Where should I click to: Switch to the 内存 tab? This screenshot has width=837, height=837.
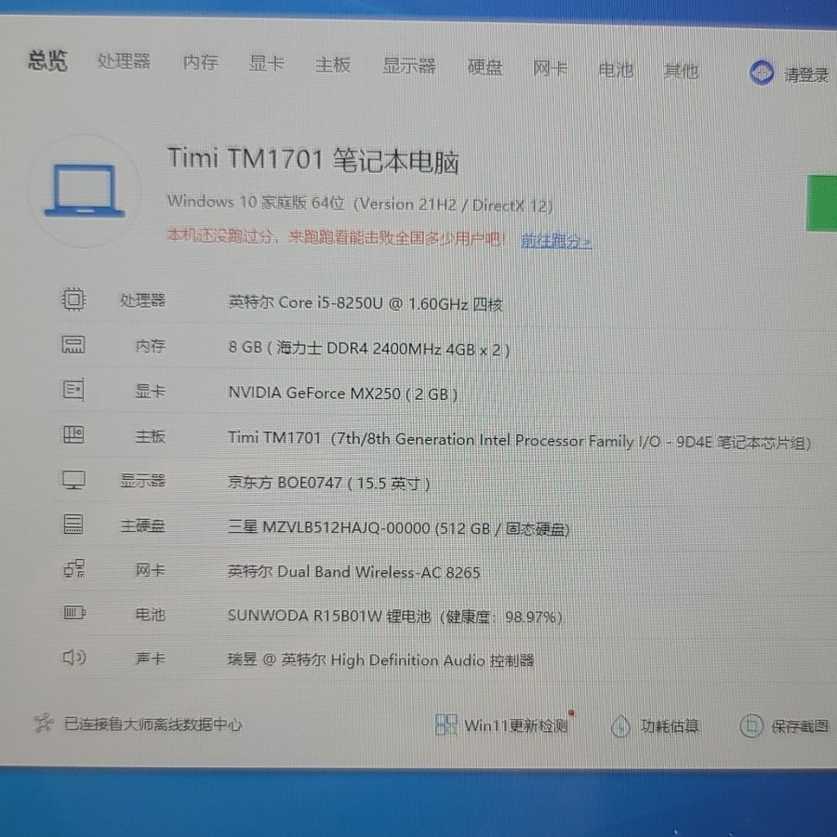pos(200,62)
